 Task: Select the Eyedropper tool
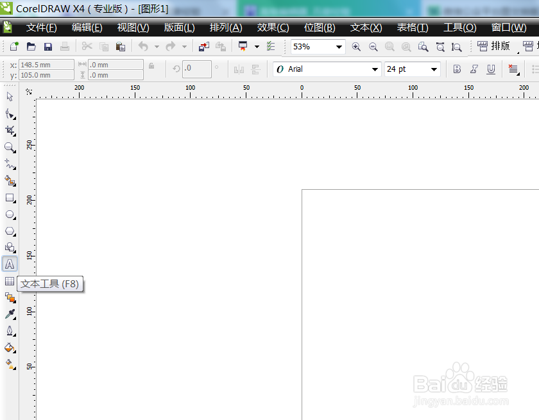[x=10, y=314]
